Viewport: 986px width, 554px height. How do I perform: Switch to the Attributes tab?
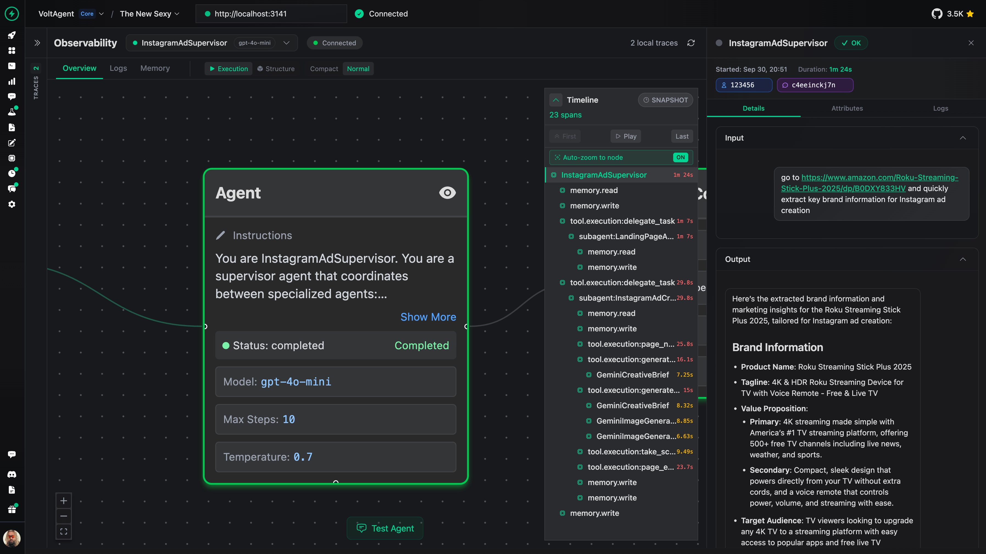[x=847, y=108]
